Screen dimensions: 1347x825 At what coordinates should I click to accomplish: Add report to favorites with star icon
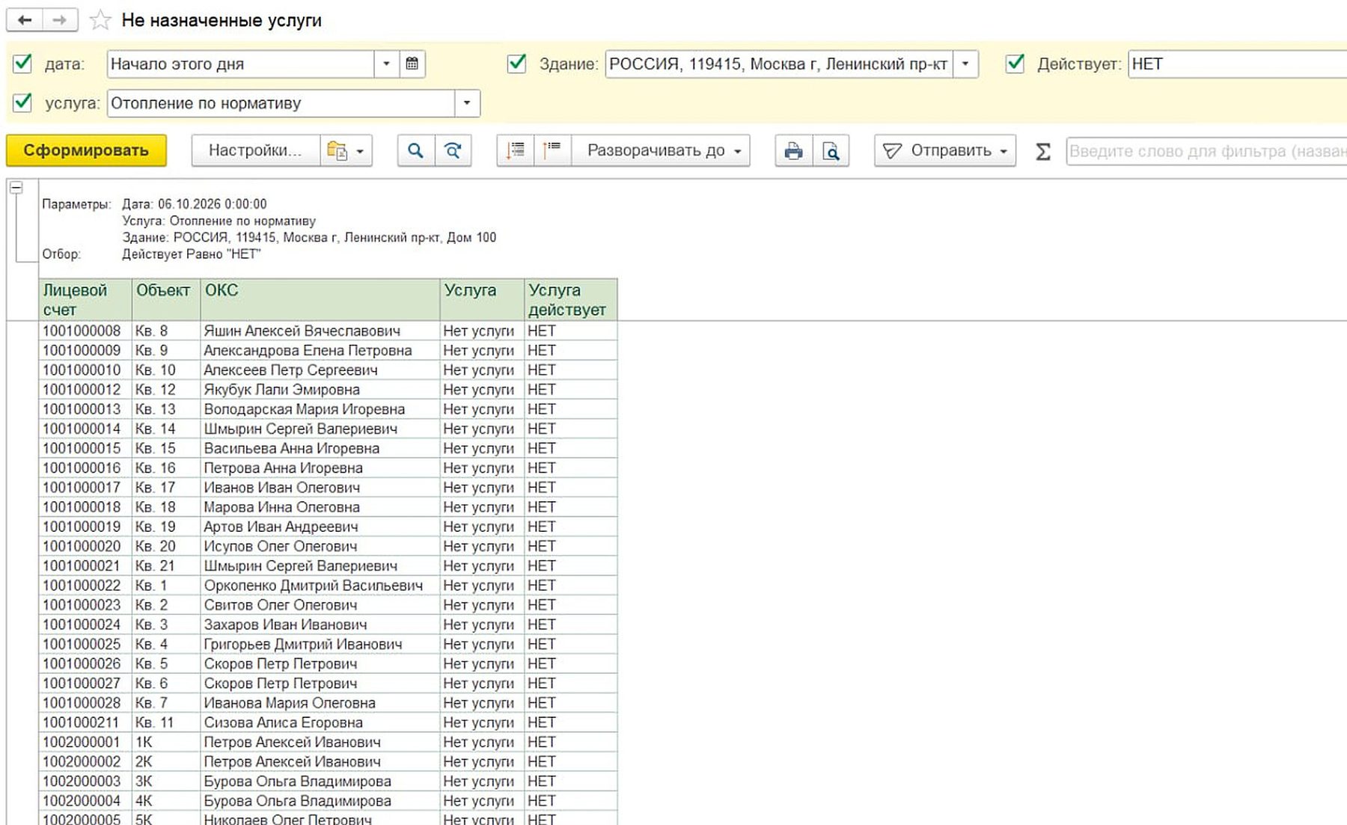pyautogui.click(x=100, y=20)
